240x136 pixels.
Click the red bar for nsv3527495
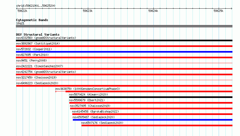[x=151, y=108]
